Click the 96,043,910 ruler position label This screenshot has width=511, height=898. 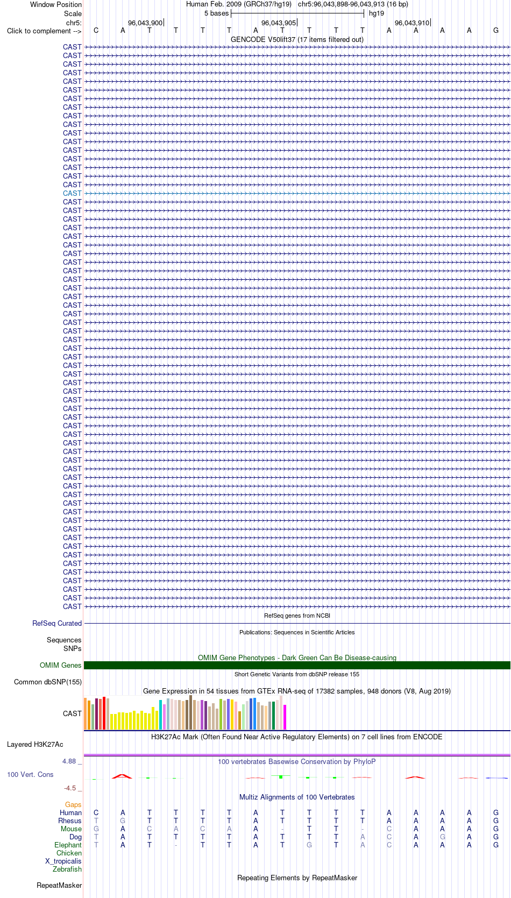(x=412, y=23)
